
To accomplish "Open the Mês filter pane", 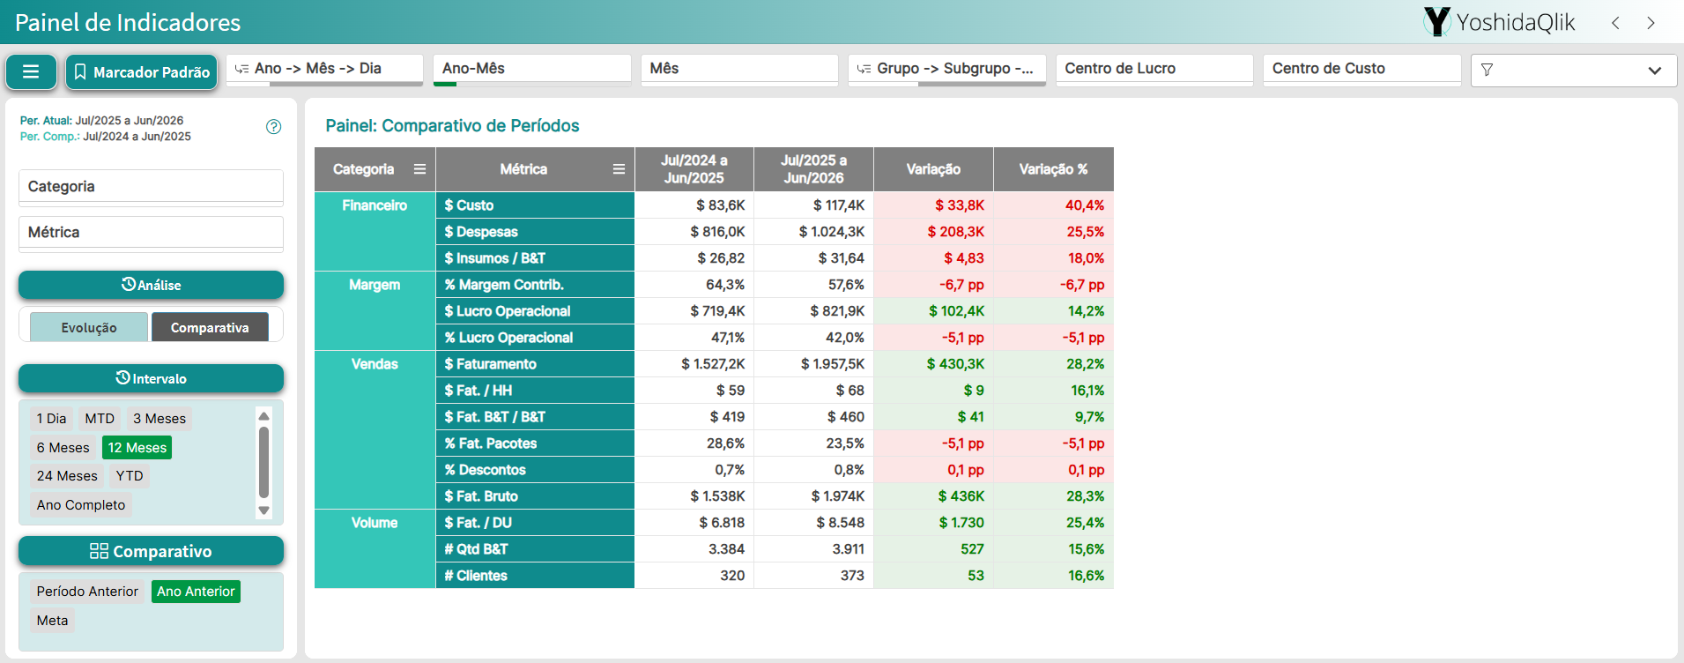I will (739, 69).
